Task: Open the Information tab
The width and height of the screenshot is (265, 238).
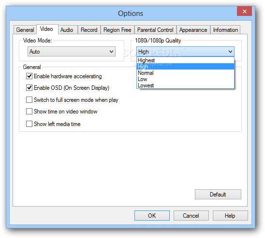Action: point(225,30)
